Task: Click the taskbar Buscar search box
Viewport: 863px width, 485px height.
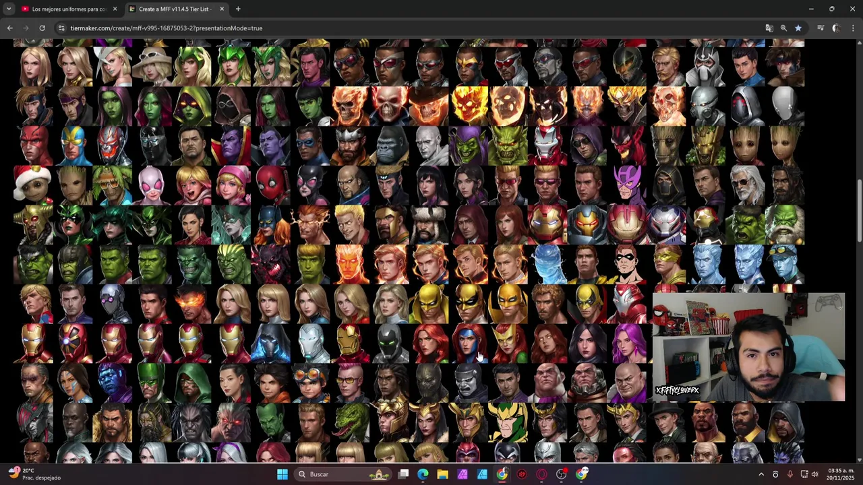Action: [344, 474]
